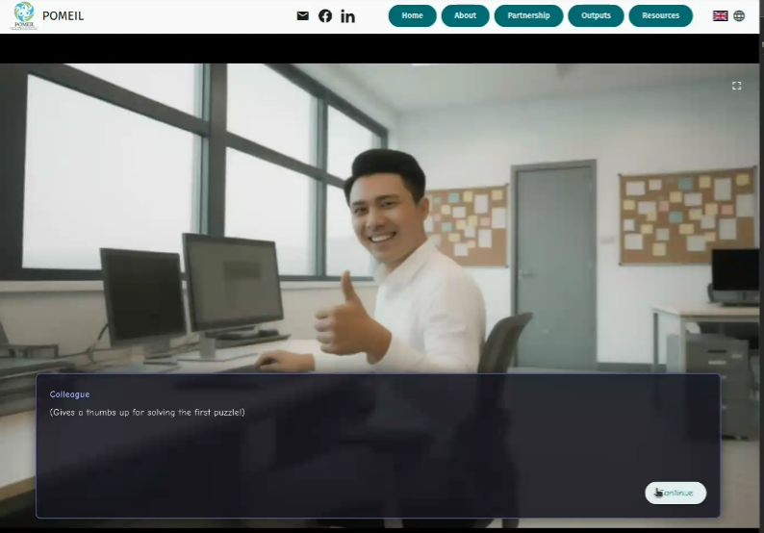Toggle fullscreen mode for the game

tap(736, 86)
